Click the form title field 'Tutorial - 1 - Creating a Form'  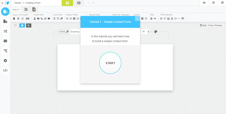[36, 3]
